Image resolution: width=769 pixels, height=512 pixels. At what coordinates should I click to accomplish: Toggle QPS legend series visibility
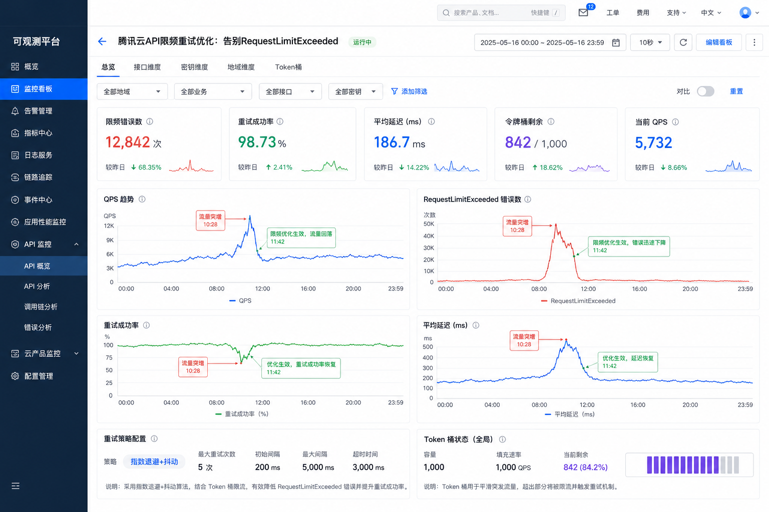[x=240, y=300]
